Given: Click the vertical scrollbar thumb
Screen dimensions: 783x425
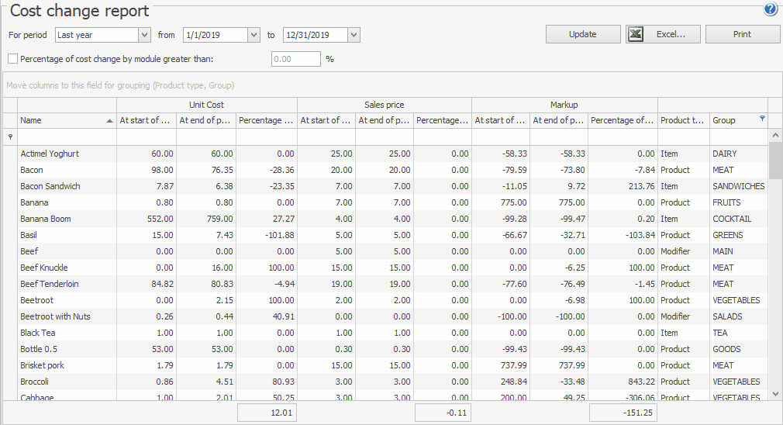Looking at the screenshot, I should (x=775, y=161).
